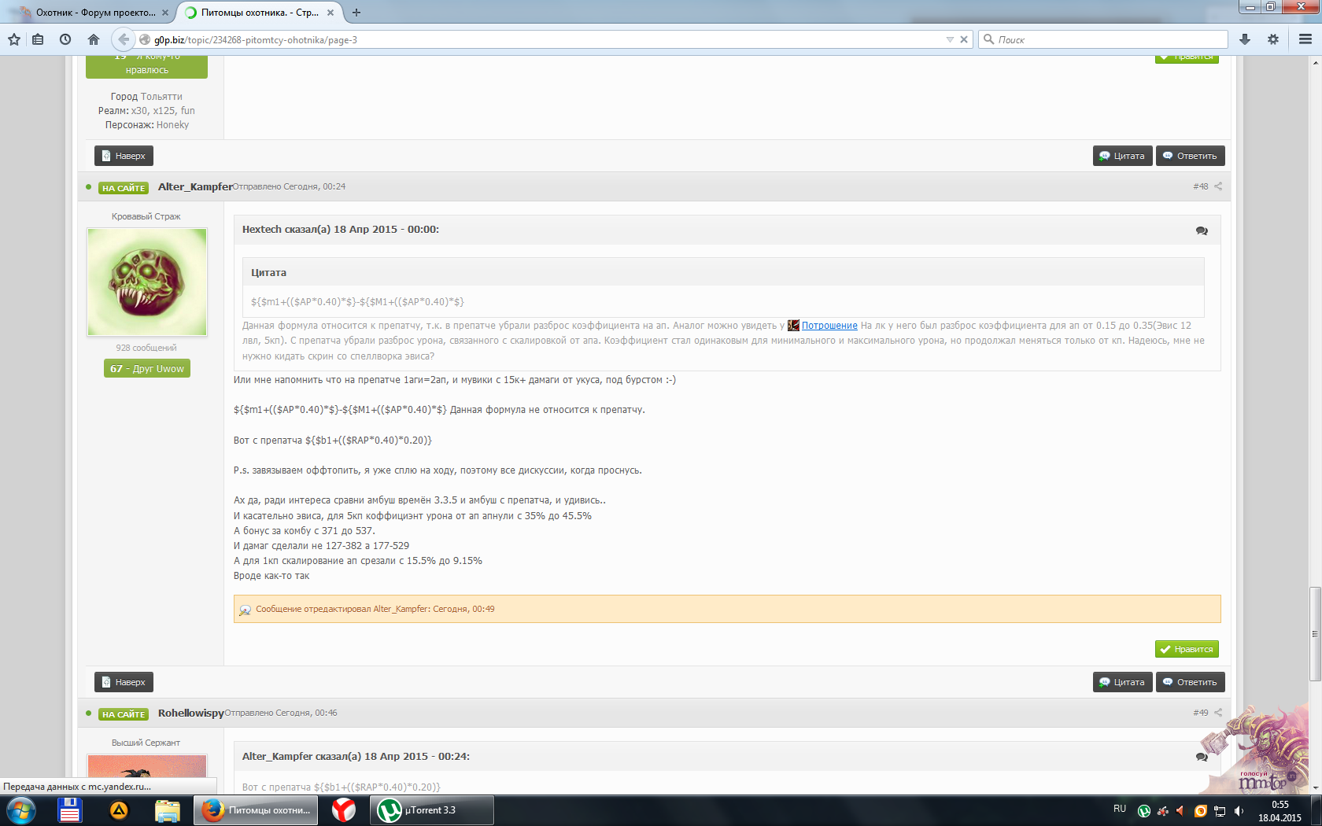
Task: Go to the browser home page icon
Action: 94,39
